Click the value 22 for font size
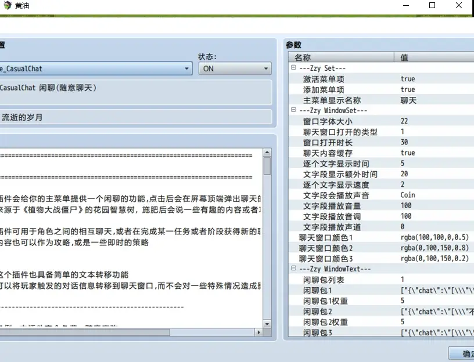 [404, 121]
